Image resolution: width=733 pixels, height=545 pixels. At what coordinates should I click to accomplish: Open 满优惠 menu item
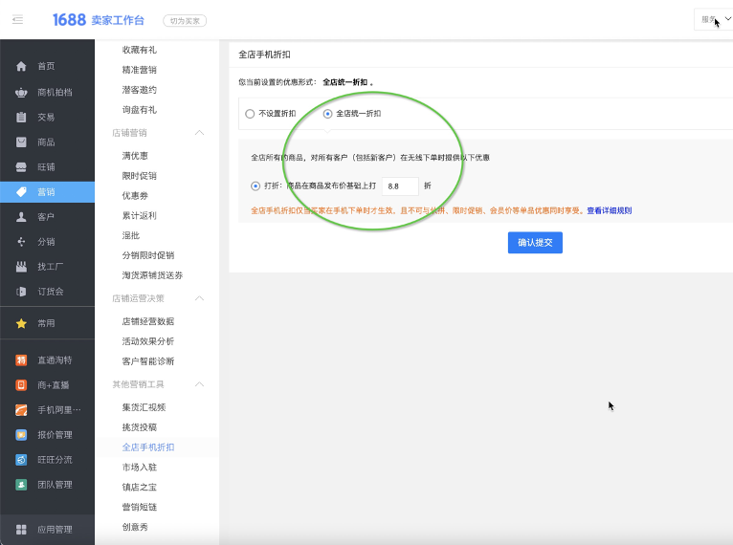135,156
